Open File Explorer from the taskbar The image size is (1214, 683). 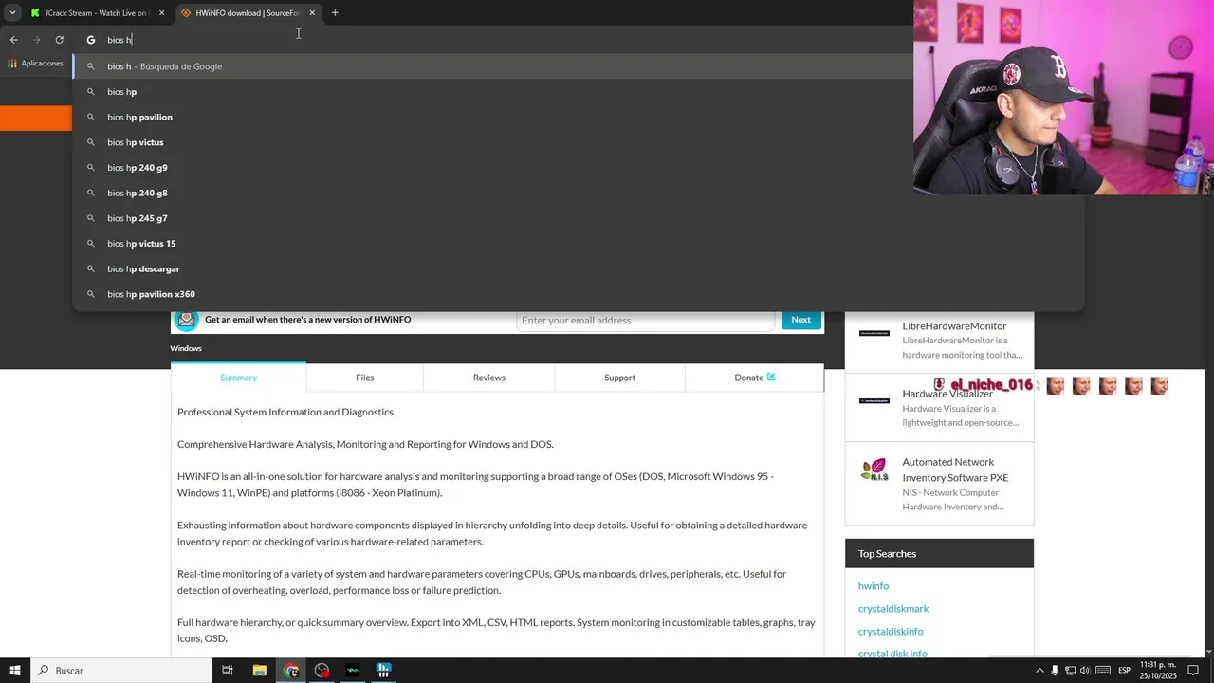(x=259, y=671)
